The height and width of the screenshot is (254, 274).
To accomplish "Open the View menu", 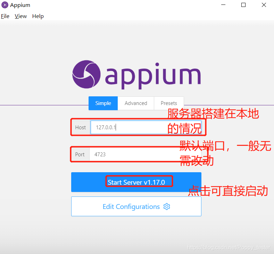I will [20, 16].
